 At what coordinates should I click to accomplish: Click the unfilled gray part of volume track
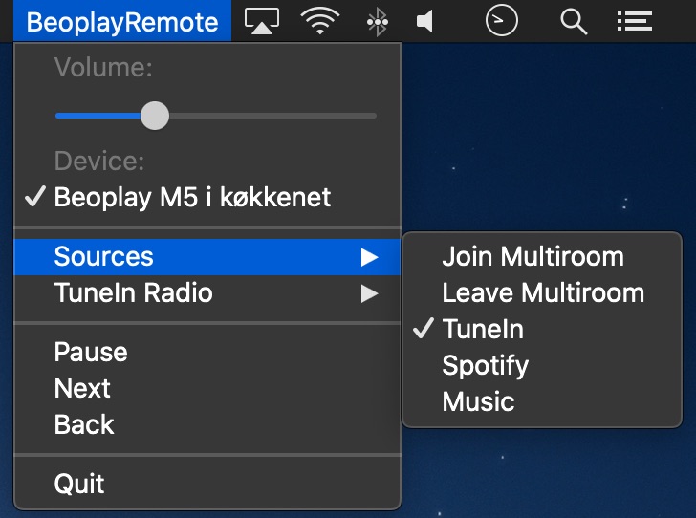coord(272,116)
